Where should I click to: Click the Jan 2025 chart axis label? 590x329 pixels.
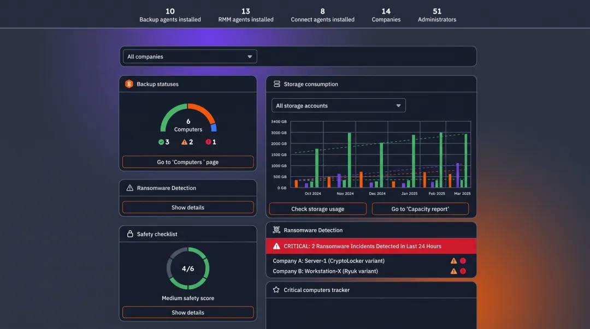[409, 194]
